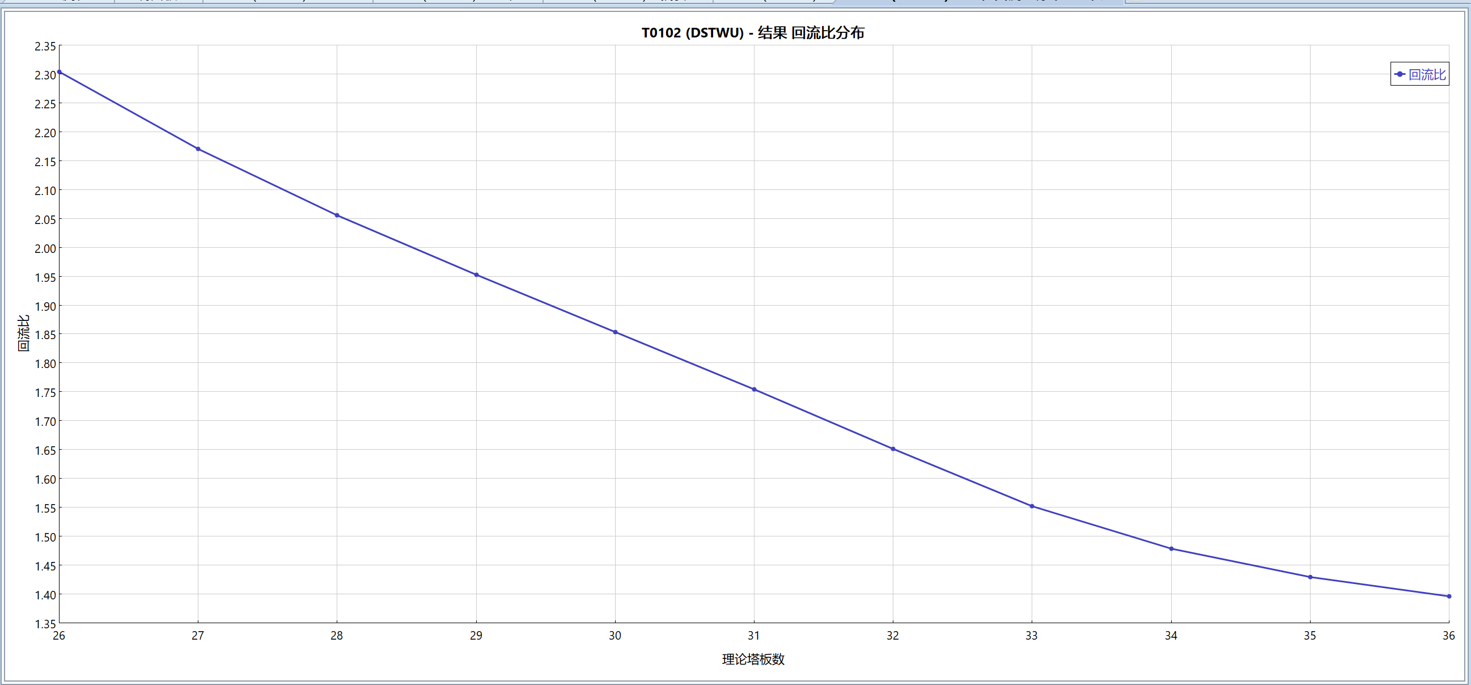1471x685 pixels.
Task: Click the data point at 31 stages
Action: 754,390
